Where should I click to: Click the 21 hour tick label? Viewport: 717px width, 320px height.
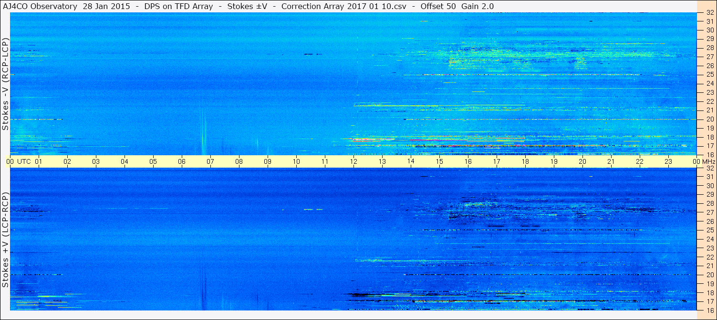611,161
